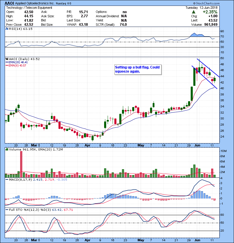Click the date Tuesday 12-Jun-2018
Viewport: 234px width, 243px height.
(x=202, y=8)
